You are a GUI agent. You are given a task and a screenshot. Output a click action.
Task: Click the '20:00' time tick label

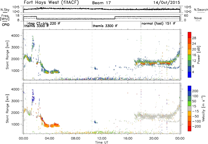tap(154, 139)
